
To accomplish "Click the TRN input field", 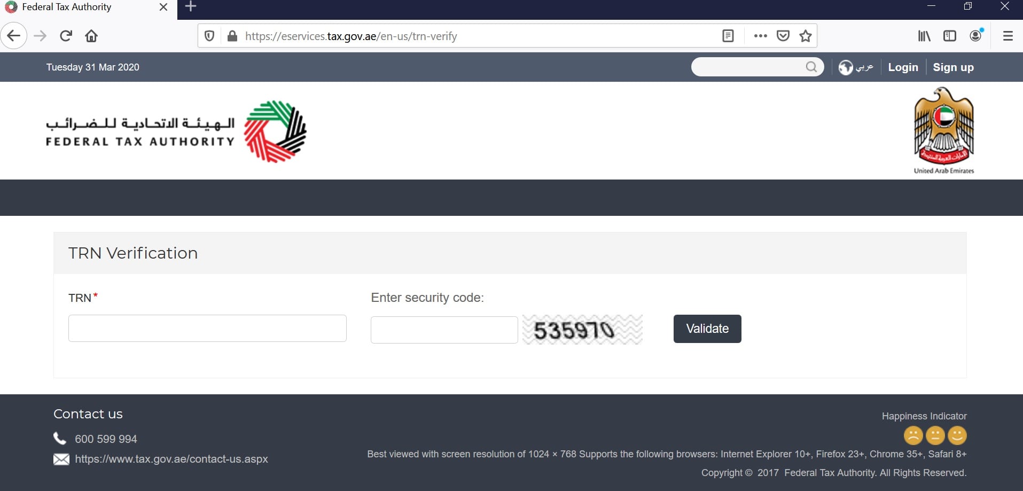I will [x=207, y=328].
